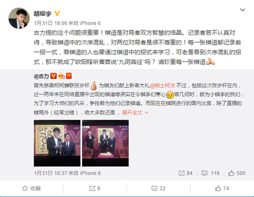The width and height of the screenshot is (254, 197).
Task: Click the @古力 username link
Action: click(41, 76)
